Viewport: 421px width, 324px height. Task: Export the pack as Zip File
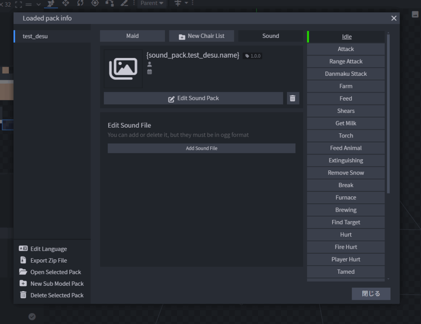(x=48, y=261)
